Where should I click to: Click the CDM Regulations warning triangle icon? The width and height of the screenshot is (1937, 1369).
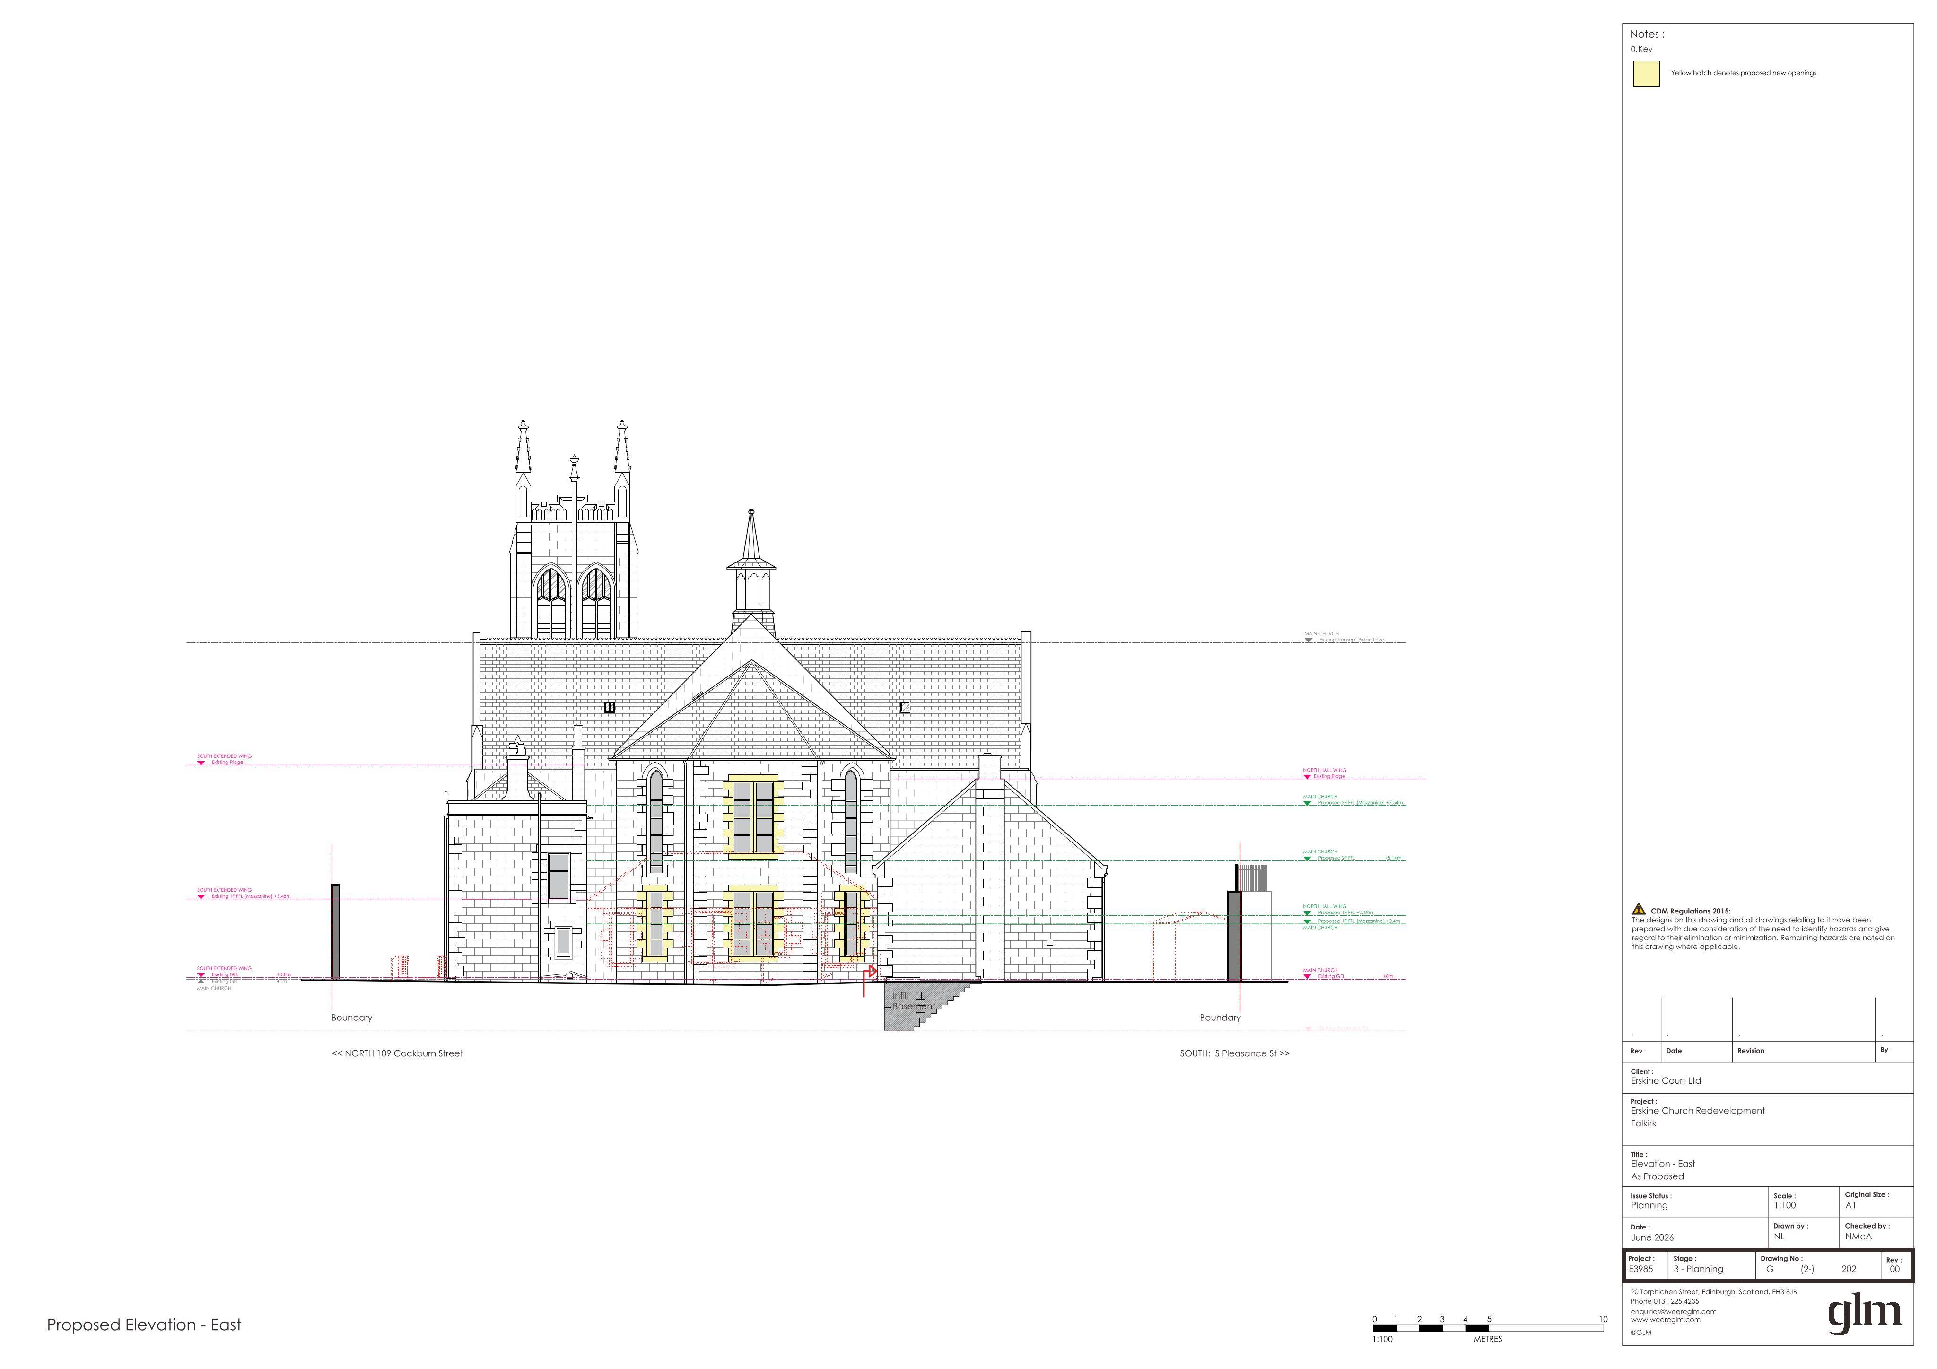(x=1638, y=909)
